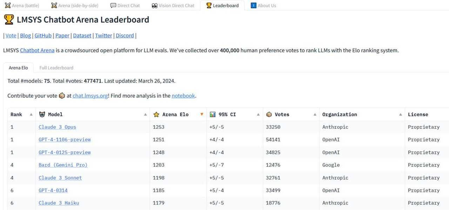This screenshot has height=210, width=449.
Task: Click the chart icon in the 95% CI header
Action: coord(213,115)
